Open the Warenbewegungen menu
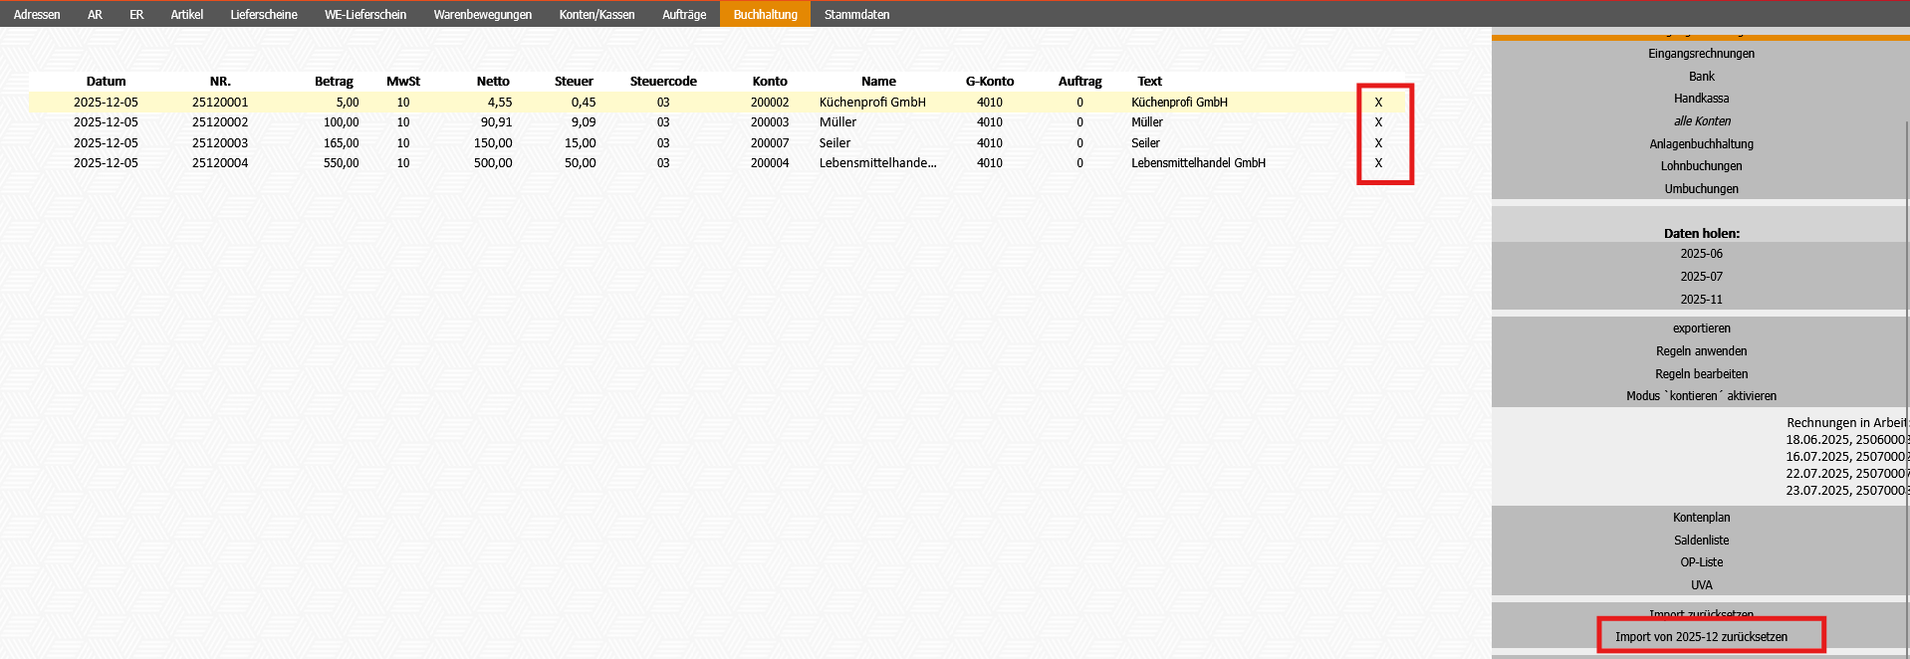Image resolution: width=1910 pixels, height=659 pixels. (482, 15)
